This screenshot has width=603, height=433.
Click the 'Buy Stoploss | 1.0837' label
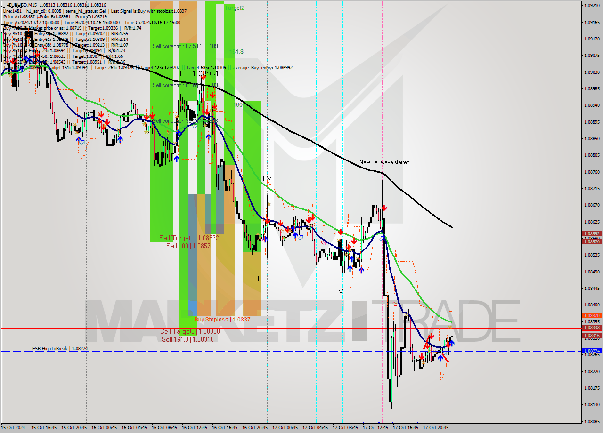[222, 320]
